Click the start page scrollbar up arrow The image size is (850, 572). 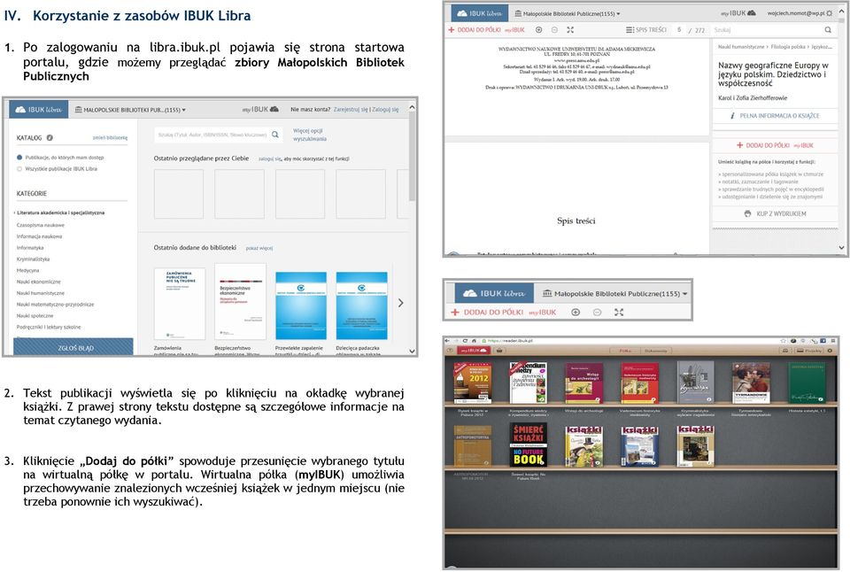(x=412, y=107)
